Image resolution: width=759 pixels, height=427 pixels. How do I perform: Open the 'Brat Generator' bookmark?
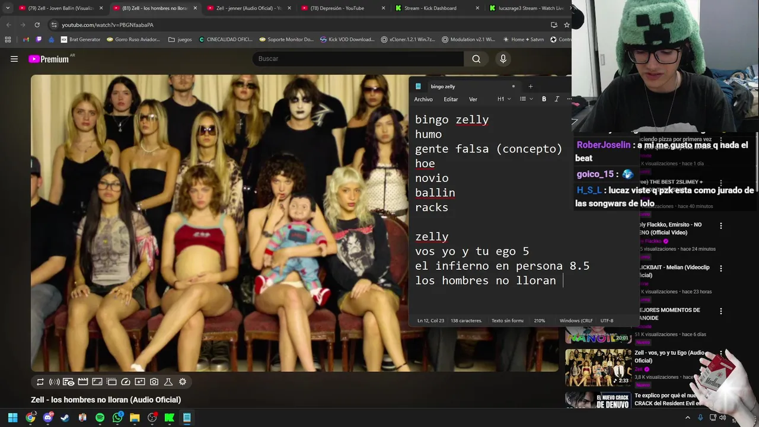coord(81,40)
